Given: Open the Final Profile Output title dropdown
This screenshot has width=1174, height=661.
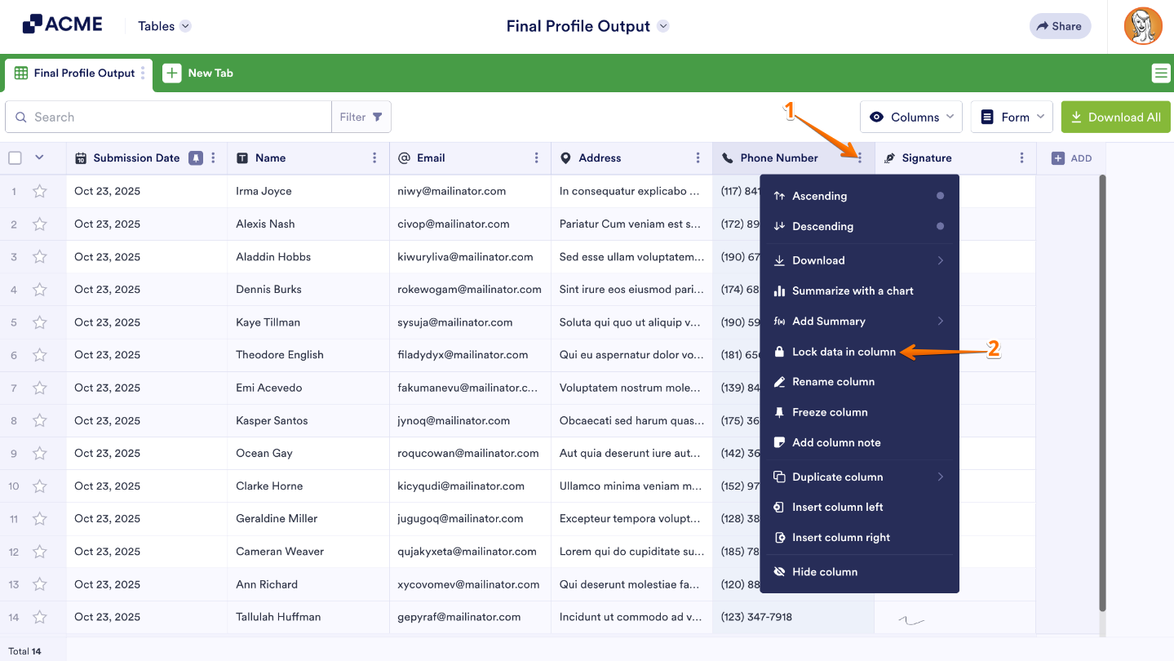Looking at the screenshot, I should pos(663,26).
